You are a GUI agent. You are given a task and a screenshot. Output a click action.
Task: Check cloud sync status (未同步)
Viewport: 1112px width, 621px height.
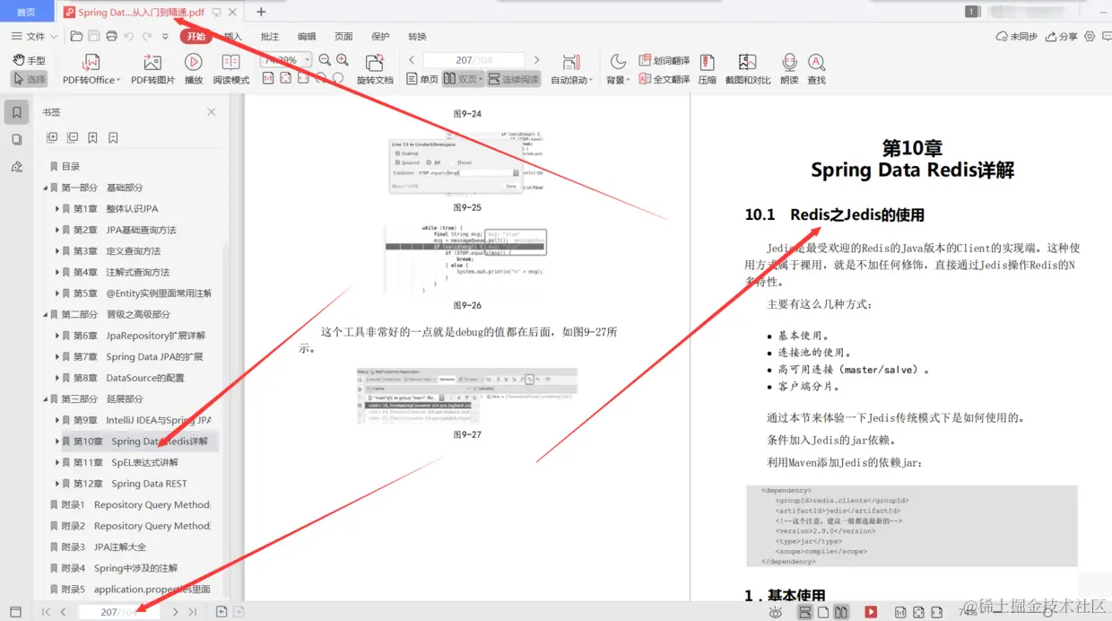click(x=1017, y=37)
